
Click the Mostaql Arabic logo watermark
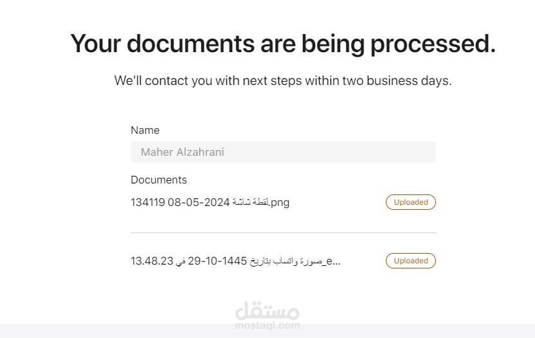coord(267,311)
